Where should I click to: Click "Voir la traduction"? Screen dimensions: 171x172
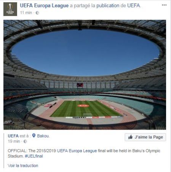click(23, 166)
